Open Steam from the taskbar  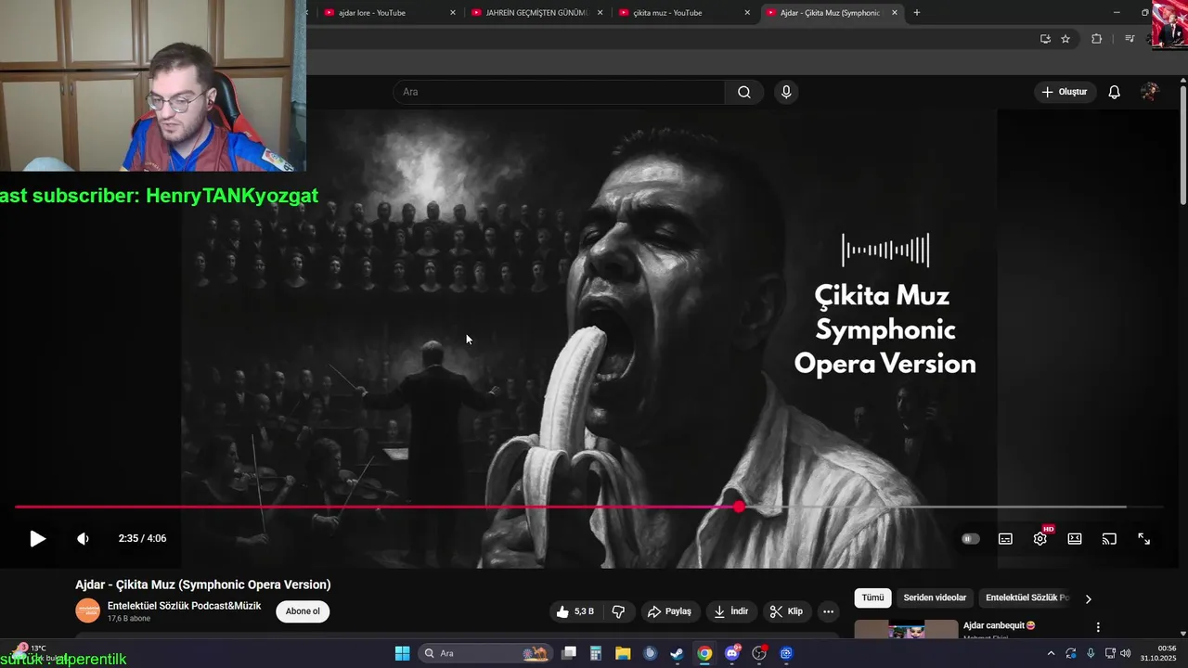coord(678,653)
